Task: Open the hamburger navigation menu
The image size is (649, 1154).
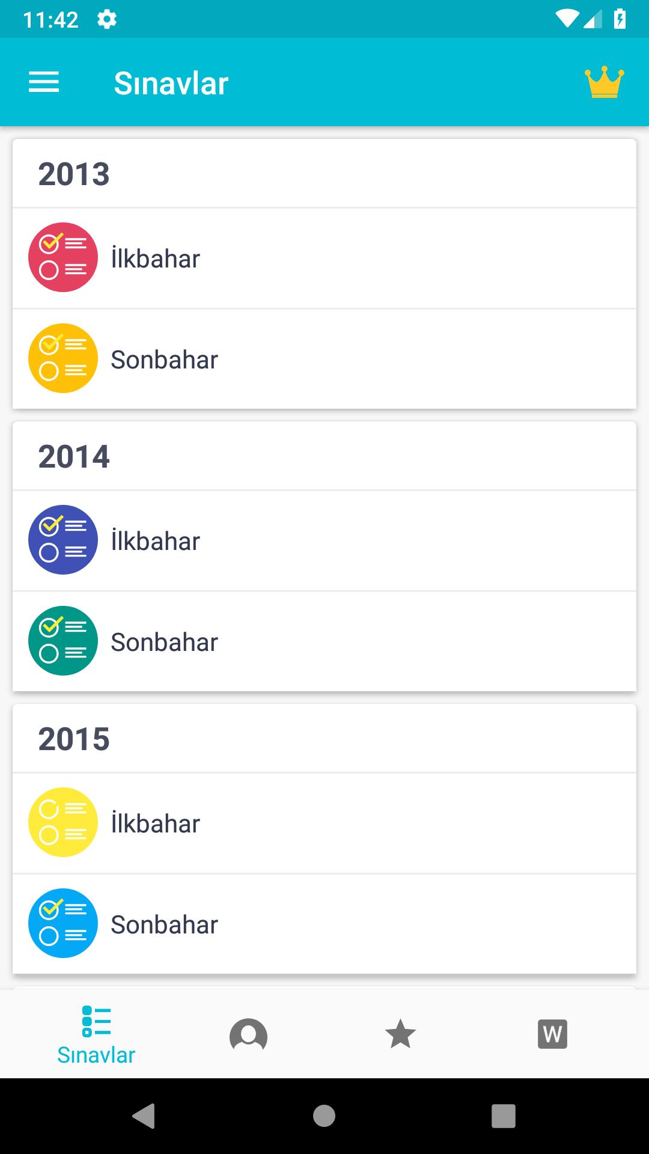Action: pyautogui.click(x=44, y=82)
